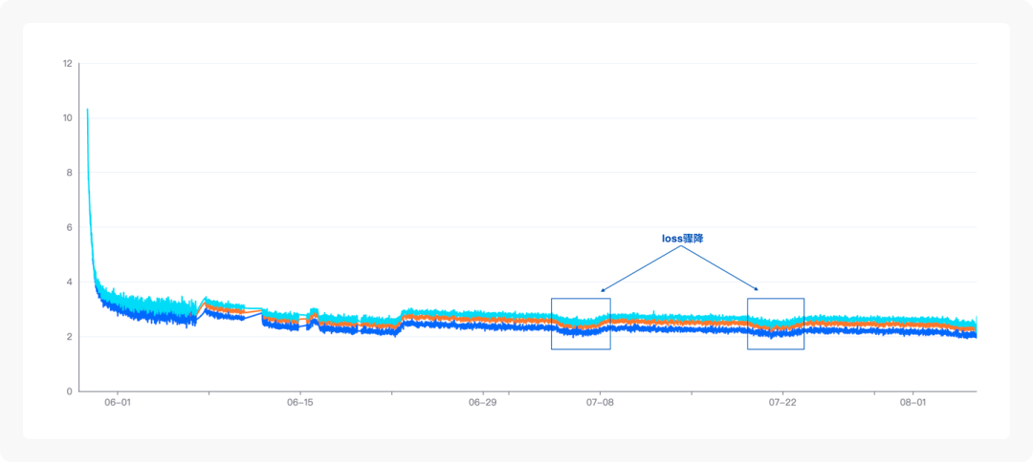Screen dimensions: 1033x462
Task: Click the y-axis value 4
Action: coord(70,282)
